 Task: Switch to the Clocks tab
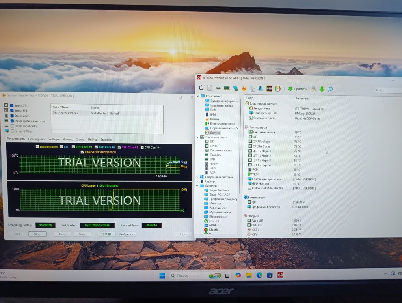coord(80,140)
